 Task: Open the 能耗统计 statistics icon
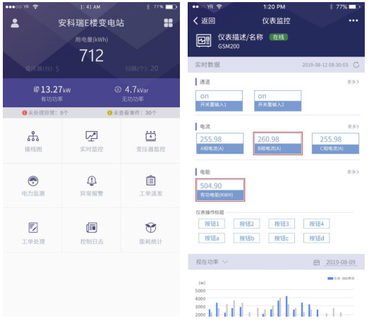coord(150,228)
